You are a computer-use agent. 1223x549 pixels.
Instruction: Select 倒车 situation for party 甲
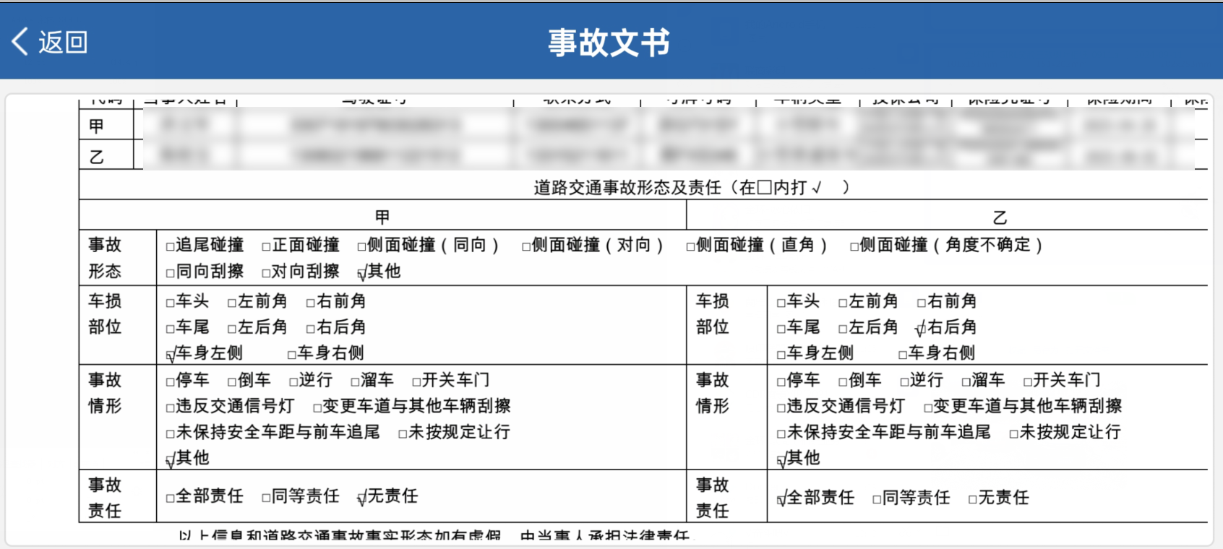(x=232, y=381)
